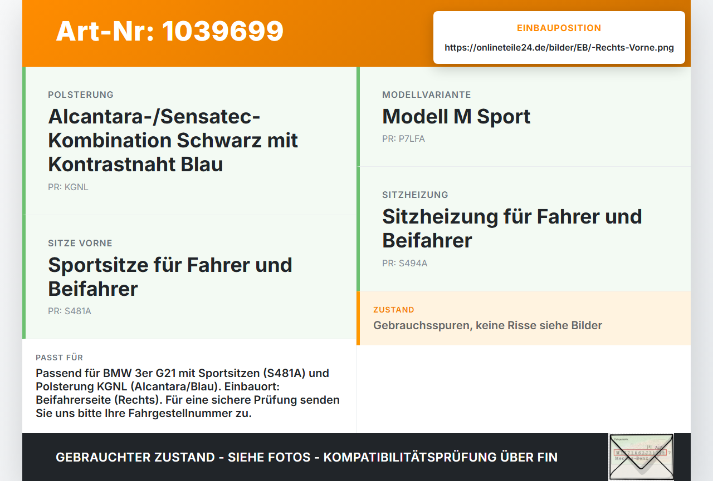Click the PR: S494A code
Viewport: 713px width, 481px height.
click(405, 264)
